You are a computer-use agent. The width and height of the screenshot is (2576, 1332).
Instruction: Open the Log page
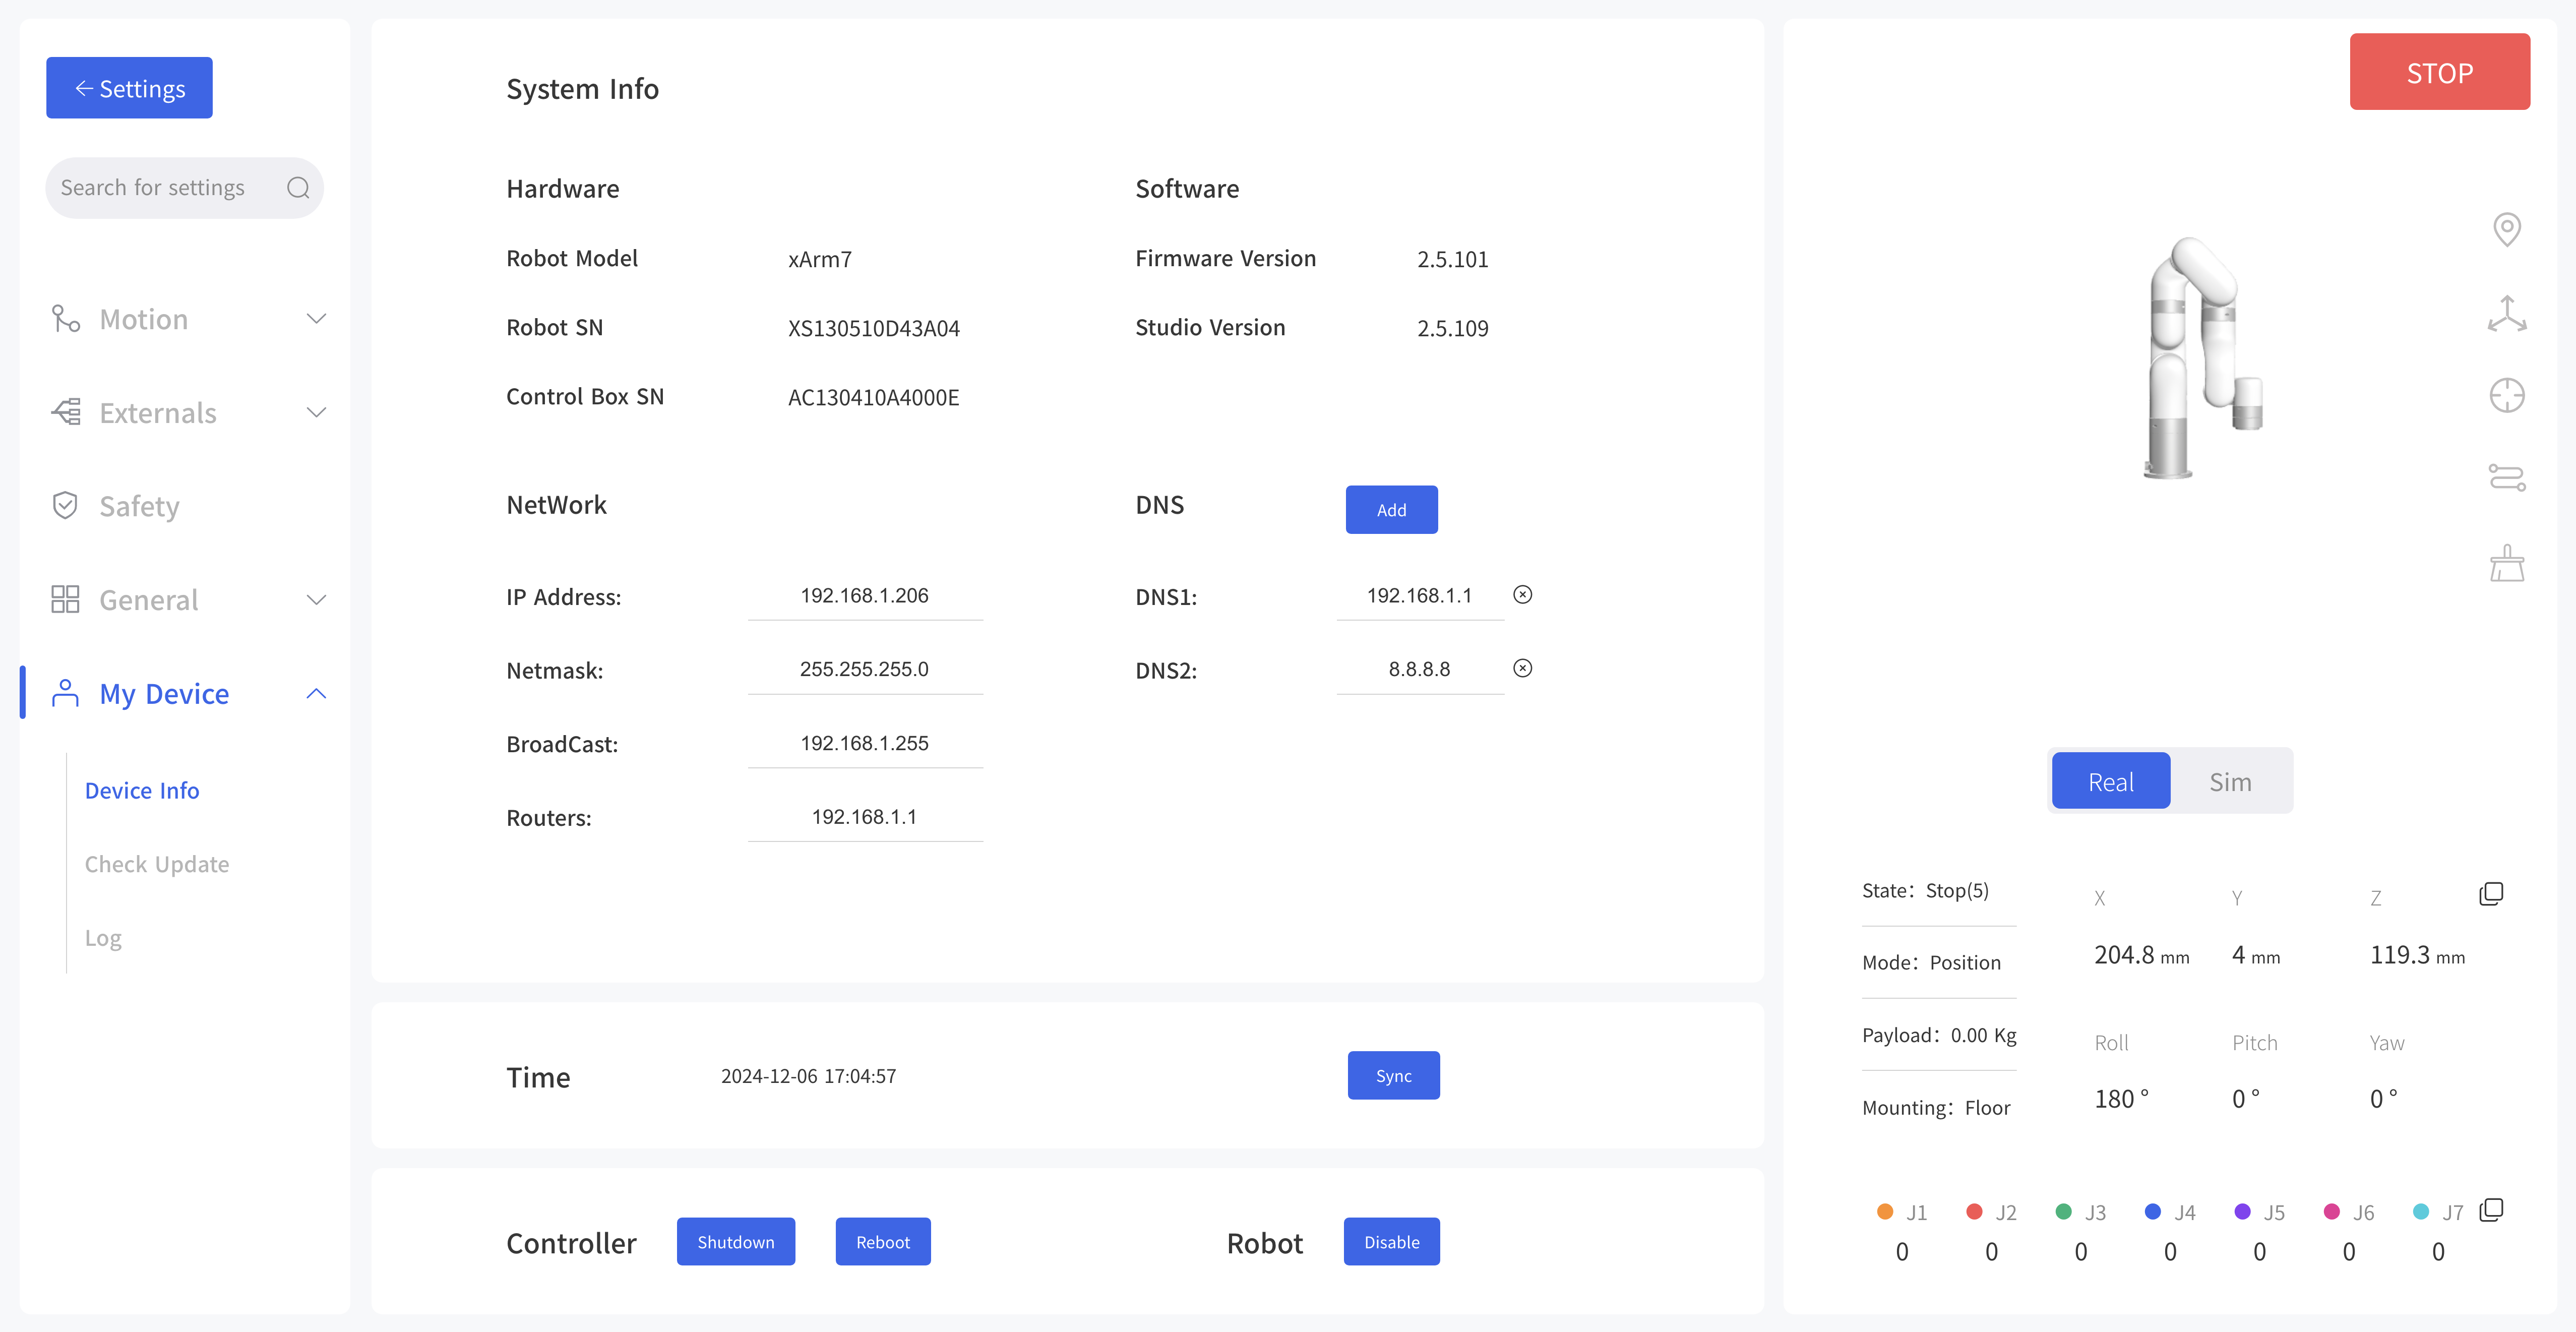click(x=103, y=938)
